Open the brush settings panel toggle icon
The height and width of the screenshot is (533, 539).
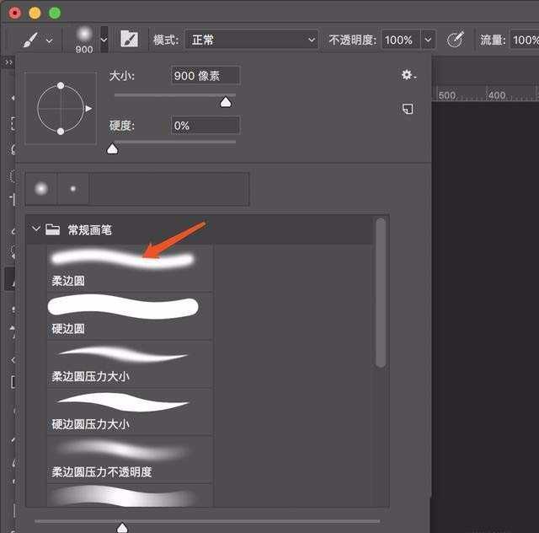(x=129, y=40)
